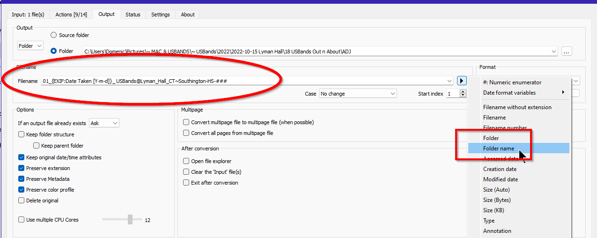597x238 pixels.
Task: Check Open file explorer after conversion
Action: point(186,161)
